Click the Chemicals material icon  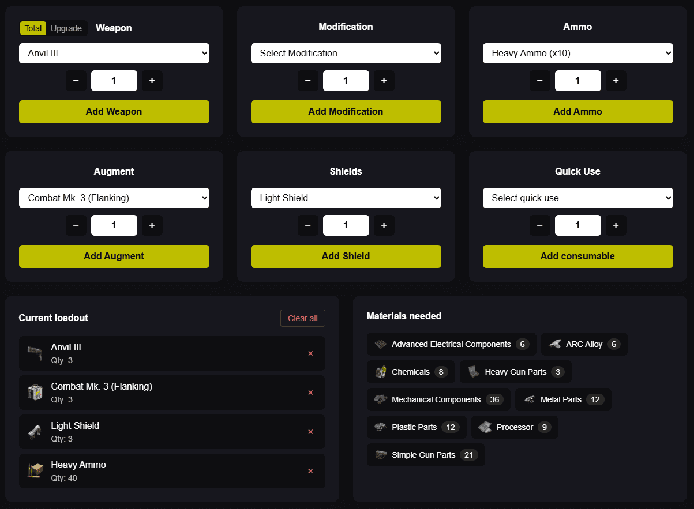pyautogui.click(x=381, y=372)
